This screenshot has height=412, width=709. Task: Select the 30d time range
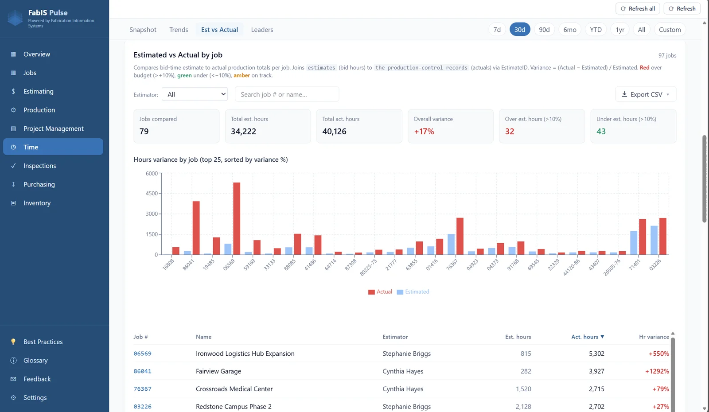[520, 30]
